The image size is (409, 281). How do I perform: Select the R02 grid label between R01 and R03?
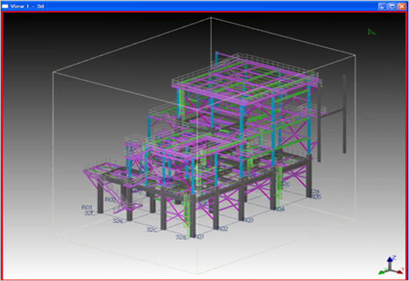pyautogui.click(x=223, y=229)
